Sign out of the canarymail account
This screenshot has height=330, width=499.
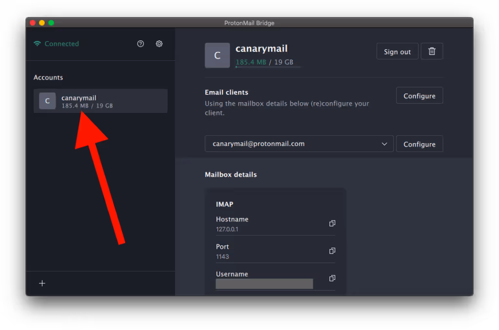click(397, 52)
